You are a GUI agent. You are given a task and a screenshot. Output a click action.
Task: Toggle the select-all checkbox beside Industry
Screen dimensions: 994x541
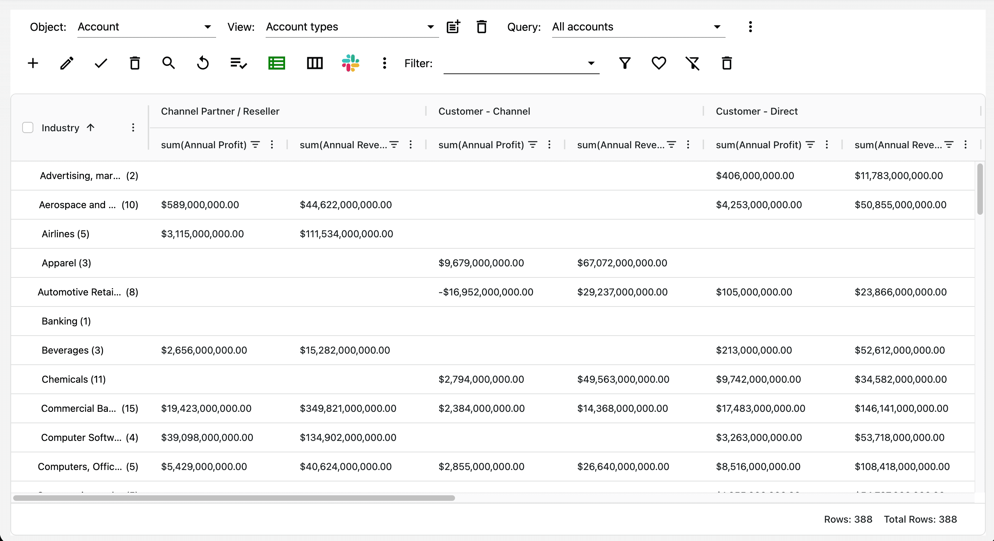28,127
